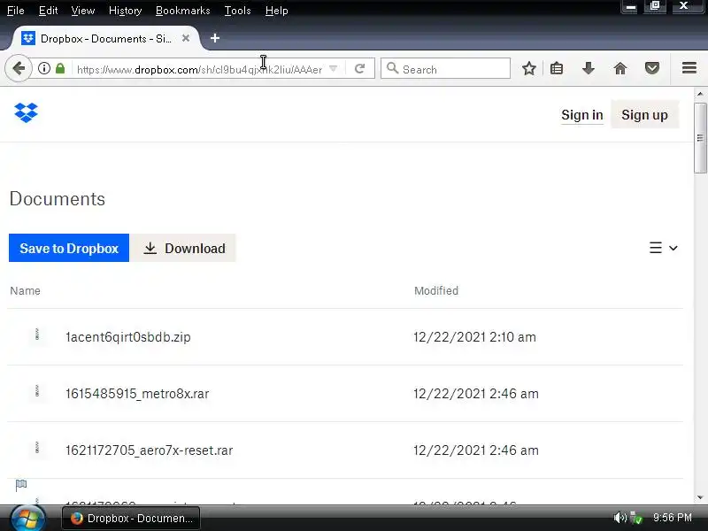Open a new tab with plus button
708x531 pixels.
[x=215, y=38]
